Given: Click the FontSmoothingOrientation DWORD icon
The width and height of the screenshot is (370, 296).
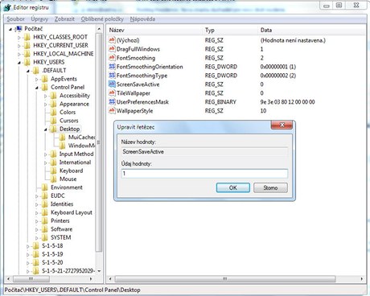Looking at the screenshot, I should pos(112,67).
